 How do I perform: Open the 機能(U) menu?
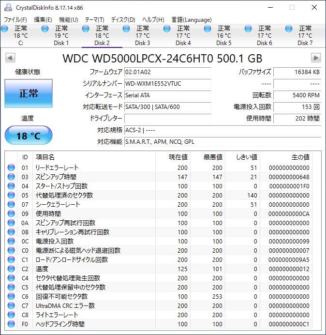tap(69, 20)
